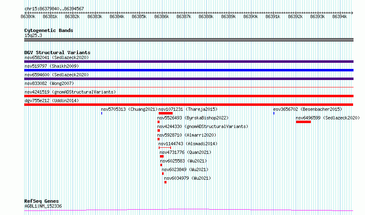Click the red bar under dgv755e212
Viewport: 365px width, 215px height.
[x=189, y=105]
